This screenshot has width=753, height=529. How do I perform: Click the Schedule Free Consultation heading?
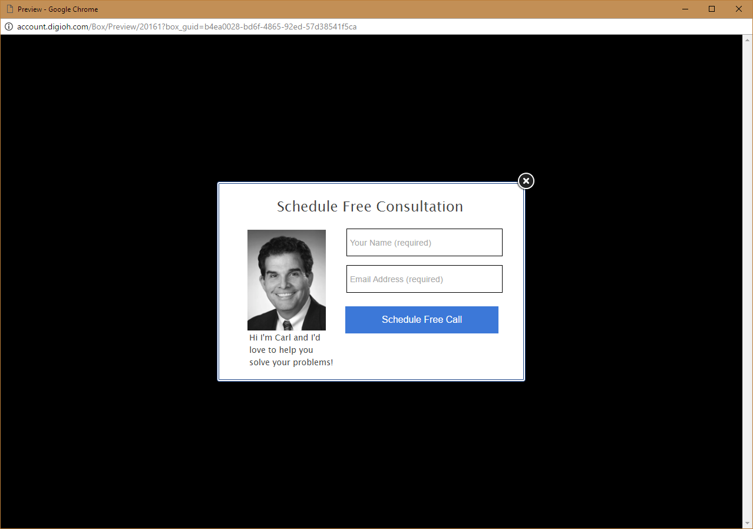pyautogui.click(x=370, y=207)
